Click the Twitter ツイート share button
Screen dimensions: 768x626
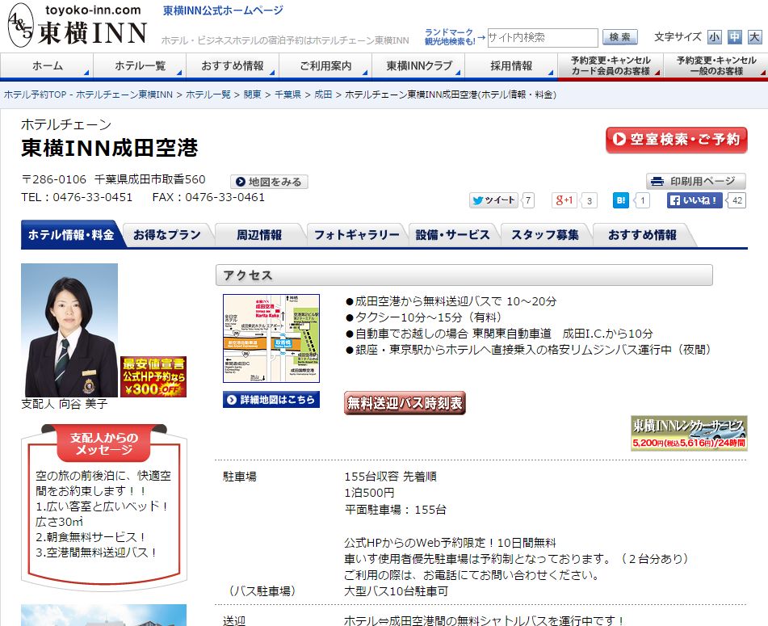(493, 200)
